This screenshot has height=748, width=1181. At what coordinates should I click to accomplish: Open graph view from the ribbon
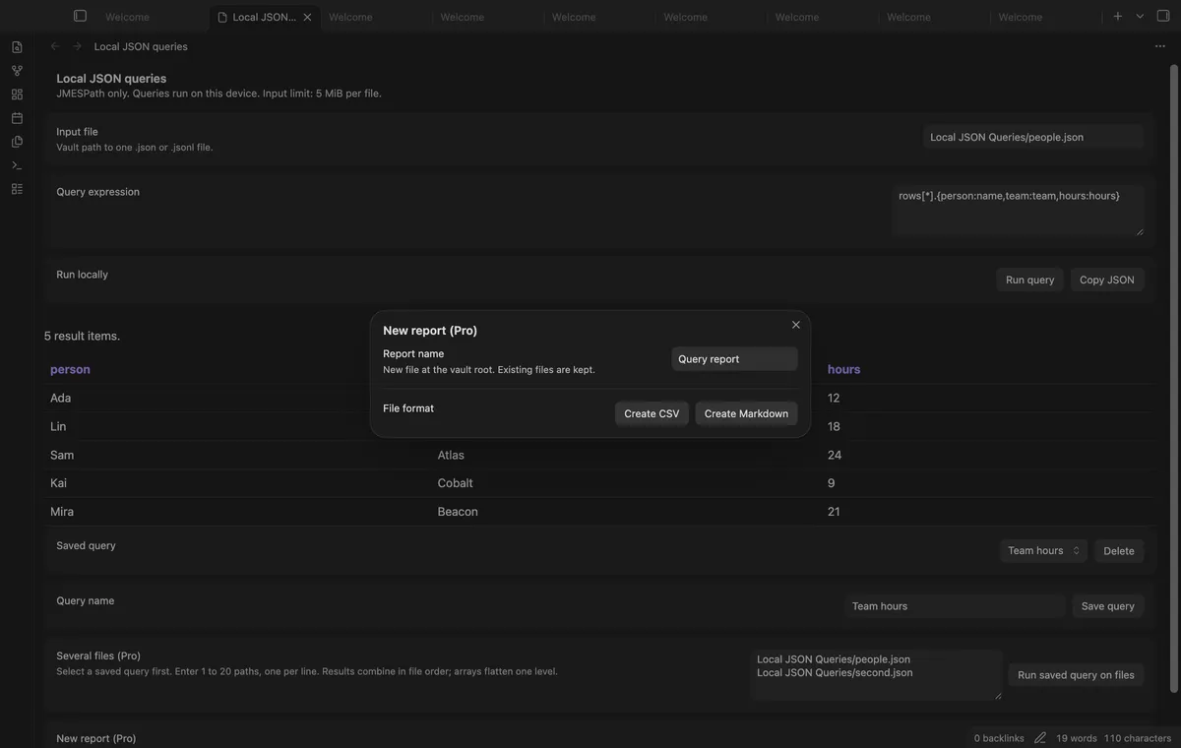coord(17,71)
